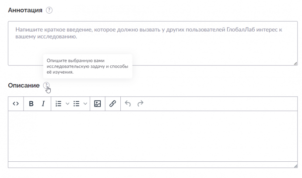The width and height of the screenshot is (302, 178).
Task: Insert a hyperlink via chain icon
Action: click(x=112, y=104)
